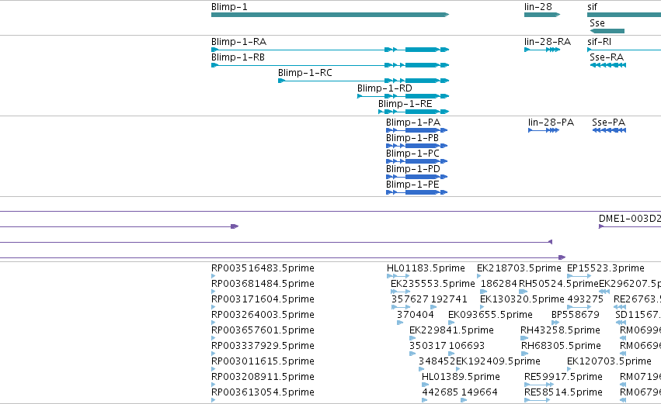Open EST RH50524.5prime
661x404 pixels.
[x=558, y=284]
